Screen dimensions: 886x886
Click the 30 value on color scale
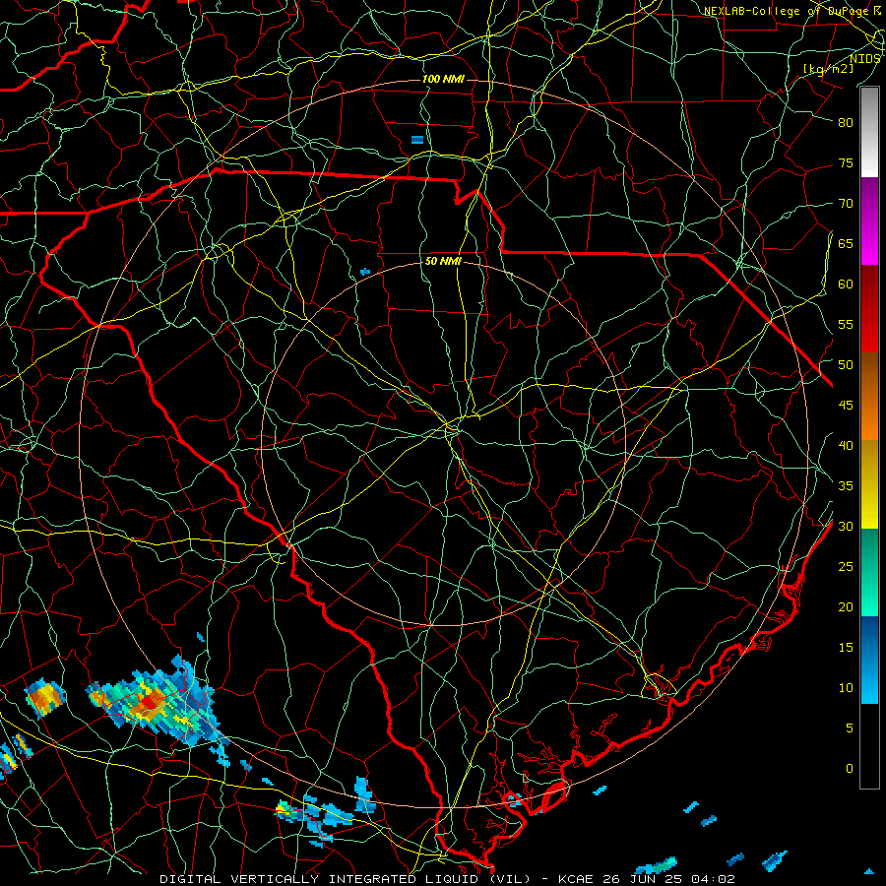point(846,527)
